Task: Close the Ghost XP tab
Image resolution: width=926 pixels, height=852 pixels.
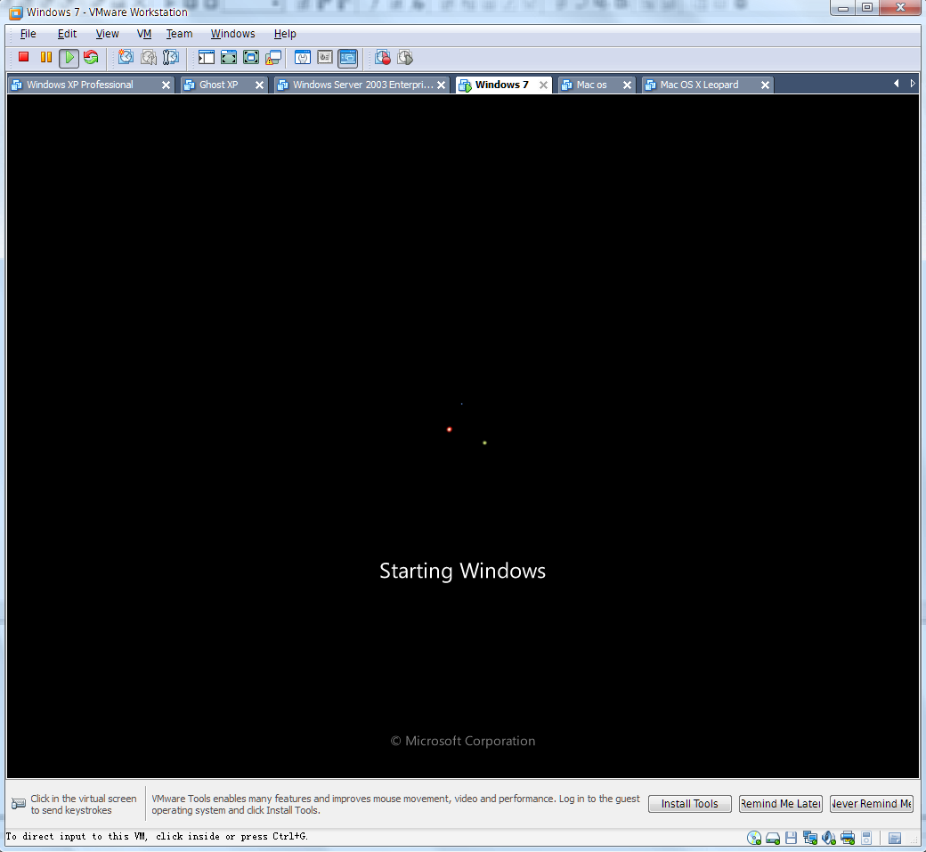Action: pyautogui.click(x=259, y=85)
